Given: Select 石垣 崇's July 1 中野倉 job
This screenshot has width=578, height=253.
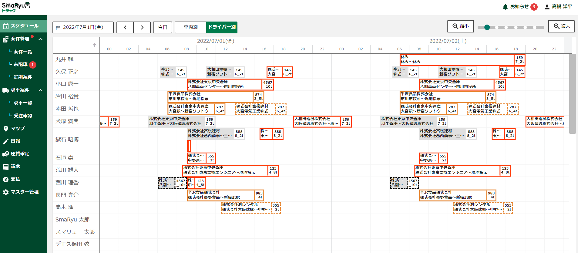Looking at the screenshot, I should (x=201, y=158).
